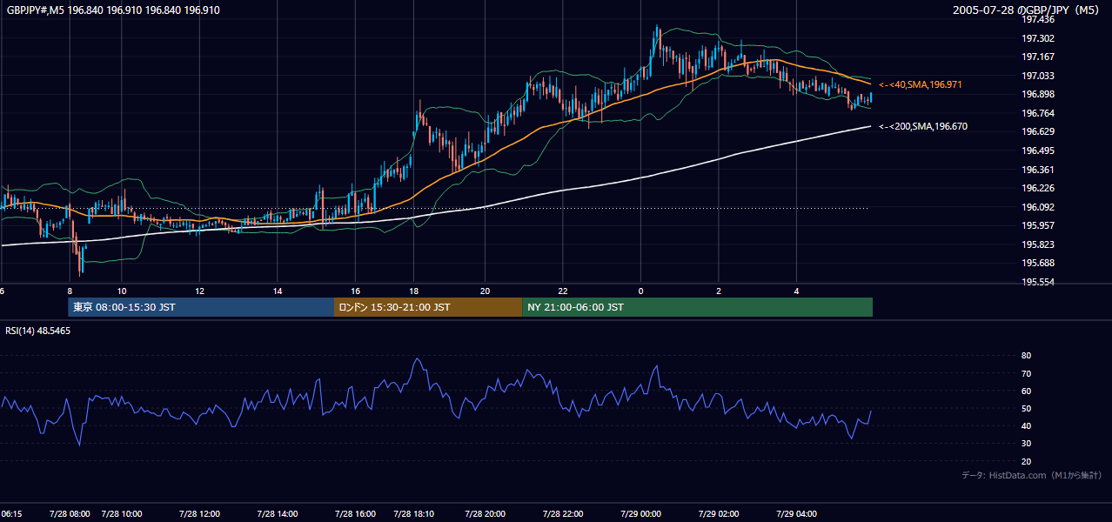Image resolution: width=1112 pixels, height=522 pixels.
Task: Click the 2005-07-28 のGBP/JPY (M5) heading
Action: 1028,10
